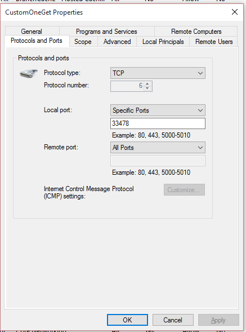
Task: Increase protocol number with up arrow
Action: coord(147,83)
